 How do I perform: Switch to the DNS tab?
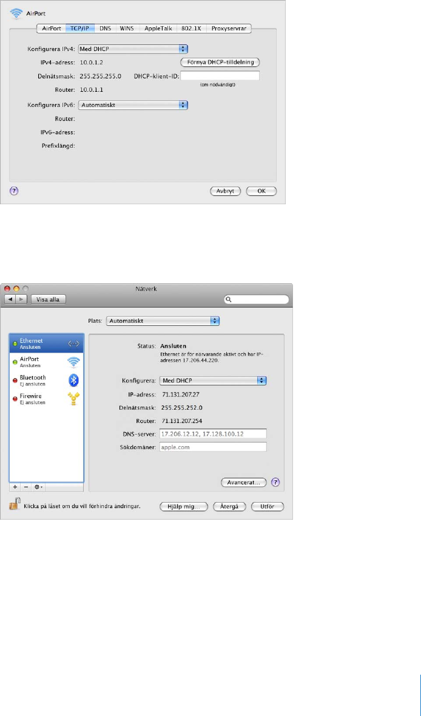tap(106, 28)
